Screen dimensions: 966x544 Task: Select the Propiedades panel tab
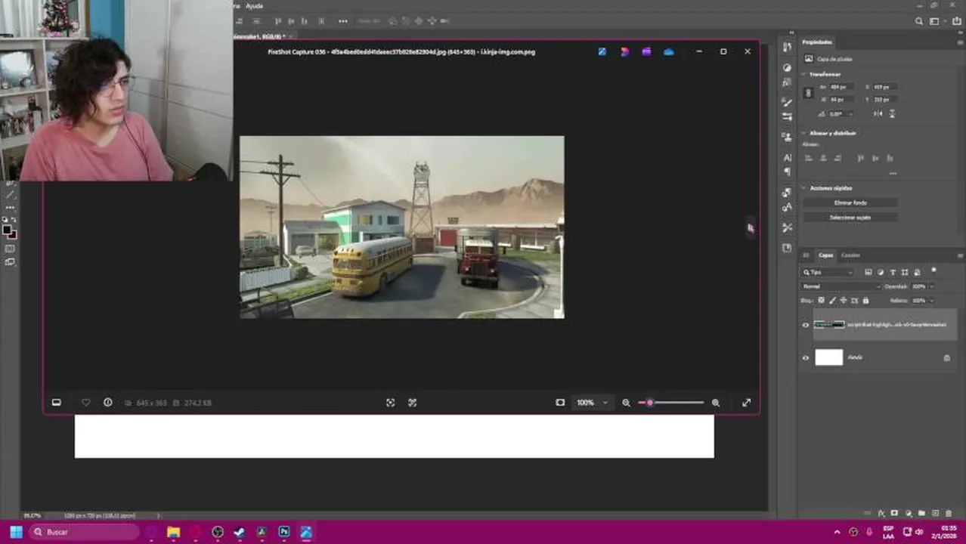817,42
